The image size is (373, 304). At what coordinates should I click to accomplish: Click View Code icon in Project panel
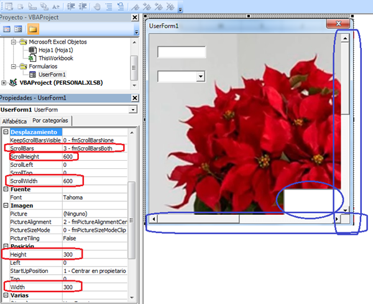click(7, 29)
